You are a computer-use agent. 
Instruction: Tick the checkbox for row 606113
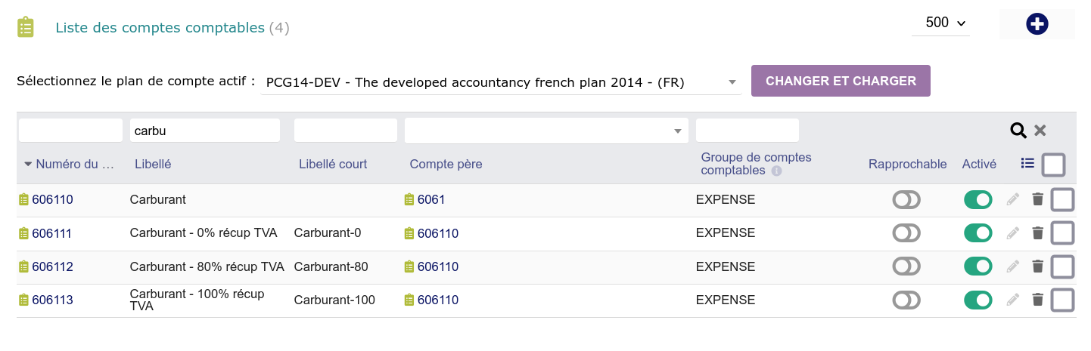[x=1063, y=300]
